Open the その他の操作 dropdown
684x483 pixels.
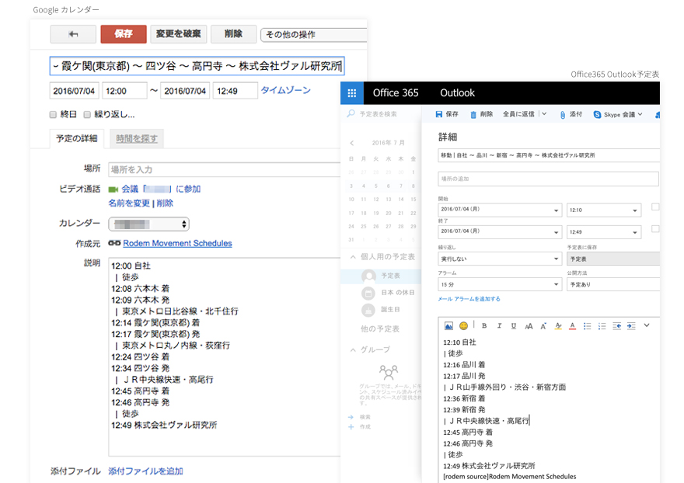click(313, 34)
